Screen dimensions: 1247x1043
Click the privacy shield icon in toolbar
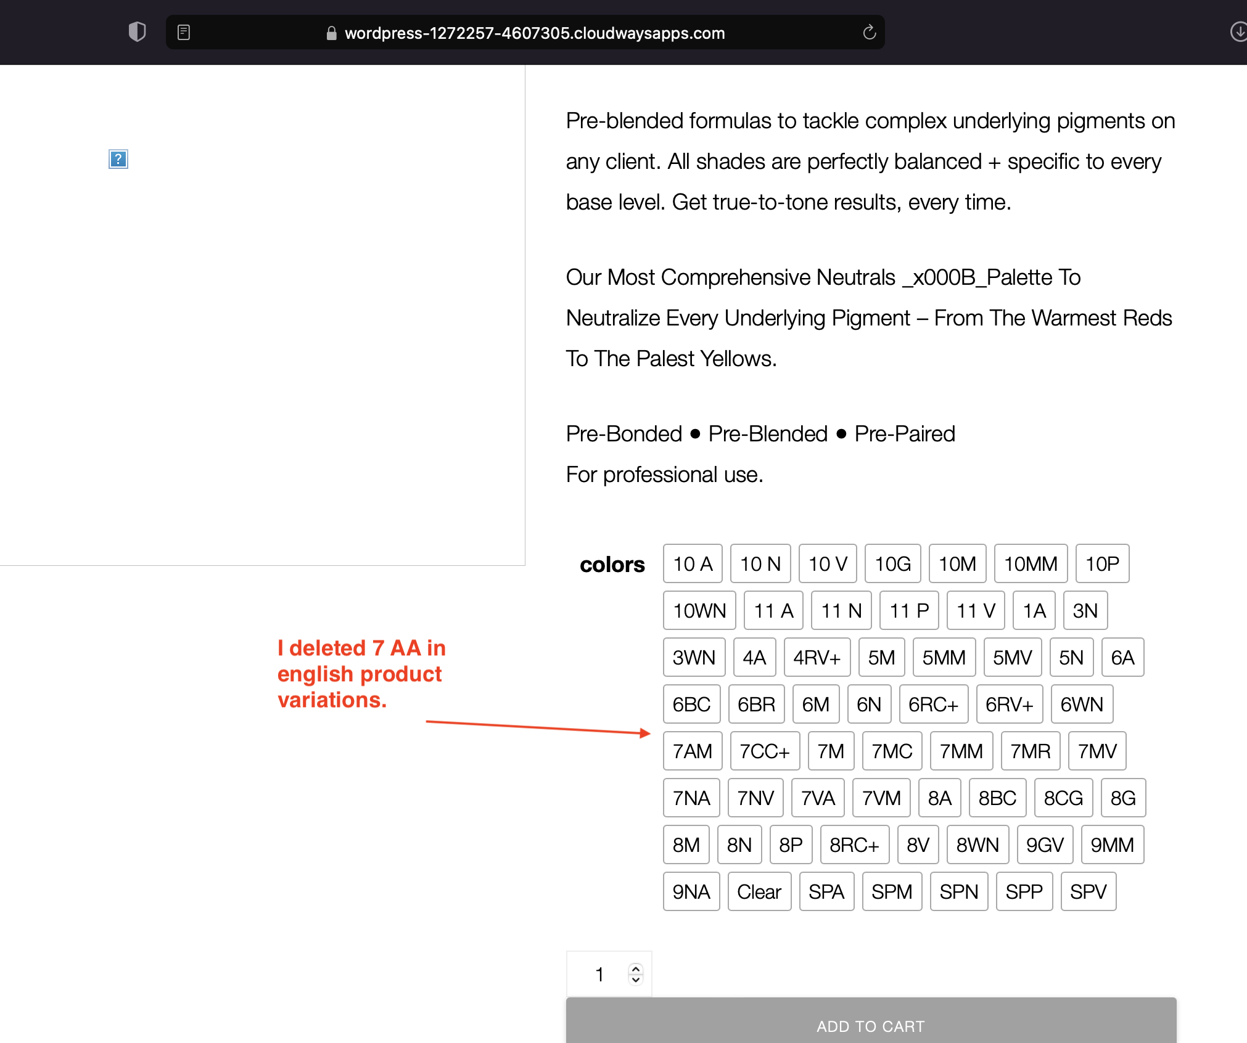click(137, 32)
